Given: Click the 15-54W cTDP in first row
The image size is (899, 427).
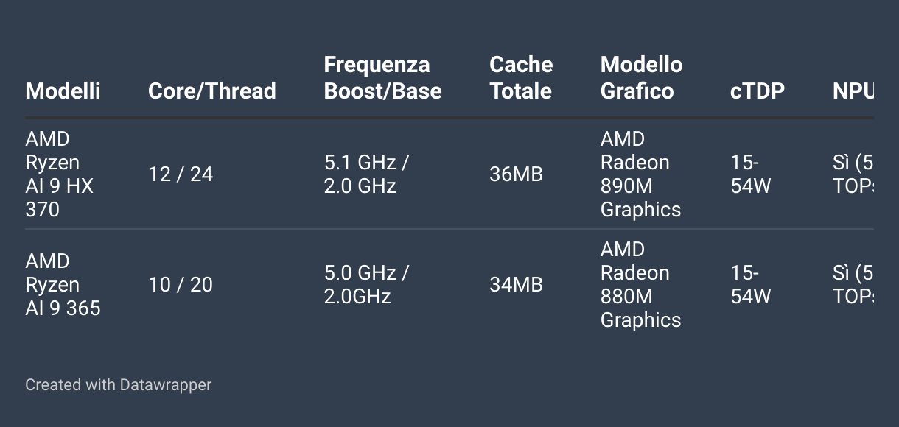Looking at the screenshot, I should [x=751, y=174].
